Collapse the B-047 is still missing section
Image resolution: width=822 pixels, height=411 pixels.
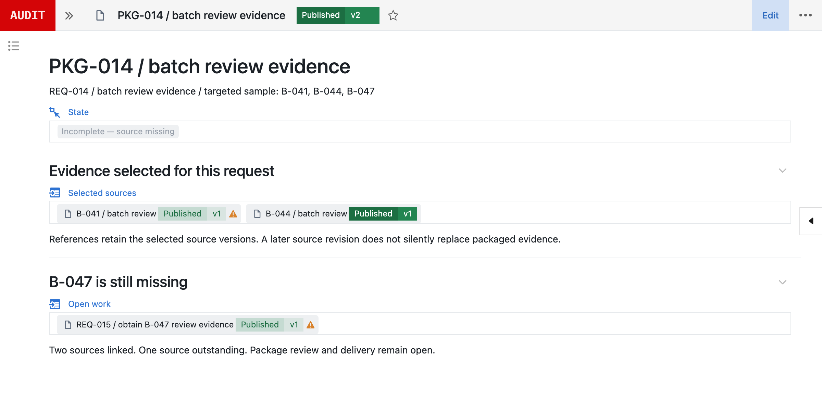pyautogui.click(x=782, y=282)
